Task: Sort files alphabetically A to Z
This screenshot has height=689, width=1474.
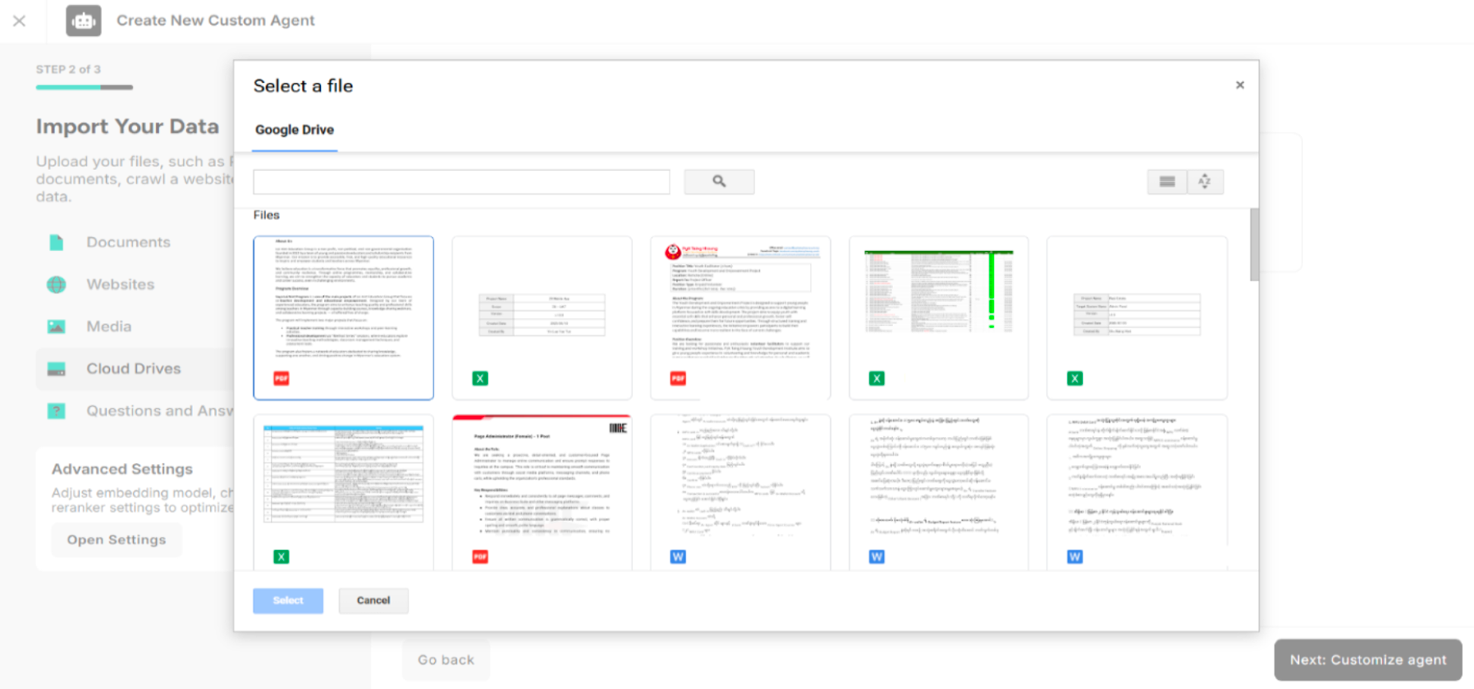Action: tap(1204, 181)
